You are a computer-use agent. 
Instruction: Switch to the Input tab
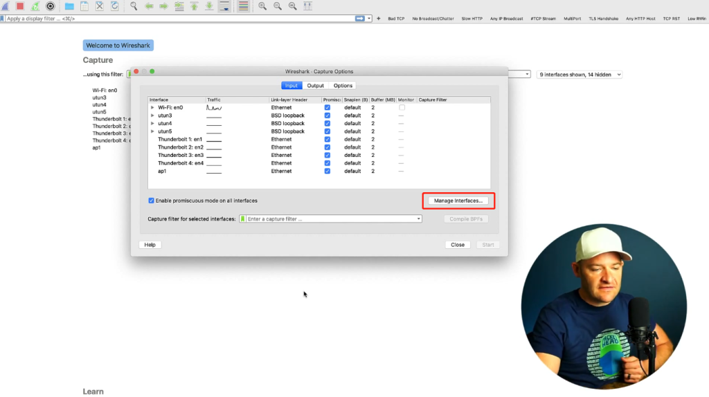(291, 86)
